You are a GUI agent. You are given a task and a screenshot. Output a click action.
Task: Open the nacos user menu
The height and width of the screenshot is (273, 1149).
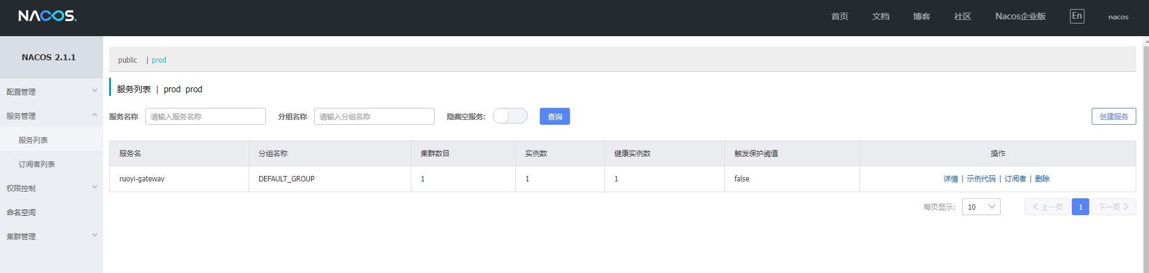(x=1118, y=17)
